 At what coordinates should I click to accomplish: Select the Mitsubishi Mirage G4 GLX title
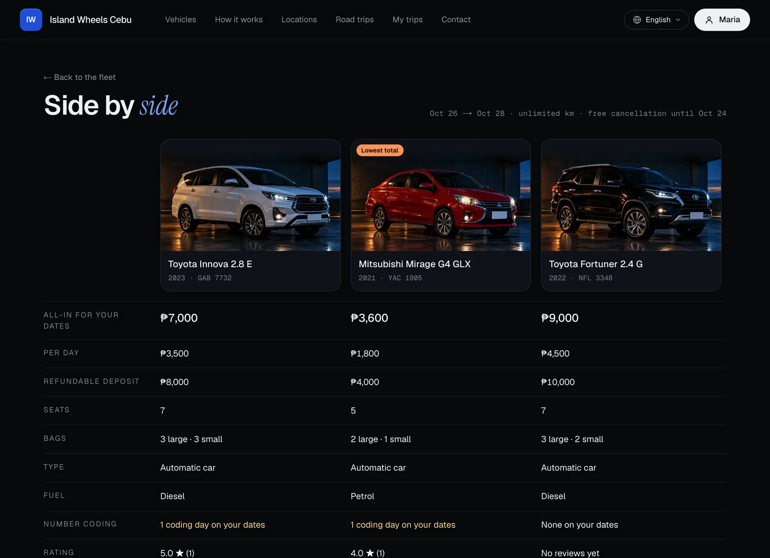tap(414, 264)
